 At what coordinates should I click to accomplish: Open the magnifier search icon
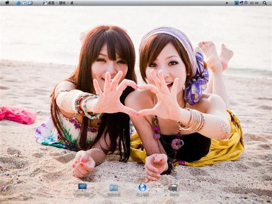click(x=264, y=3)
